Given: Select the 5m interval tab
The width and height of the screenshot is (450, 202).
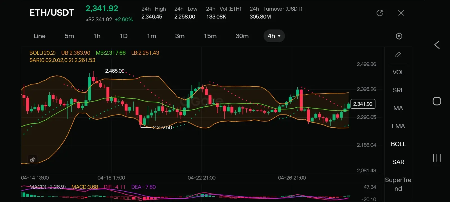Looking at the screenshot, I should tap(69, 36).
